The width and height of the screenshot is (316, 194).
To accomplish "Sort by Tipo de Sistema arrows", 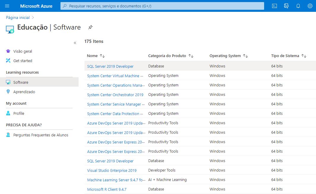I will coord(304,56).
